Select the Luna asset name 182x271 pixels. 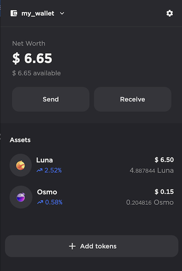45,160
